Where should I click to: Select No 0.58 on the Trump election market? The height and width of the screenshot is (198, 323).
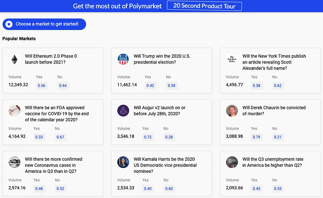[171, 86]
